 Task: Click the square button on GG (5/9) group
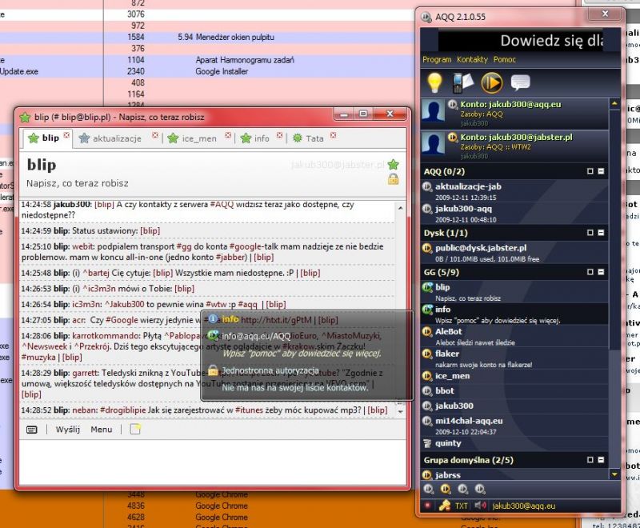click(590, 272)
